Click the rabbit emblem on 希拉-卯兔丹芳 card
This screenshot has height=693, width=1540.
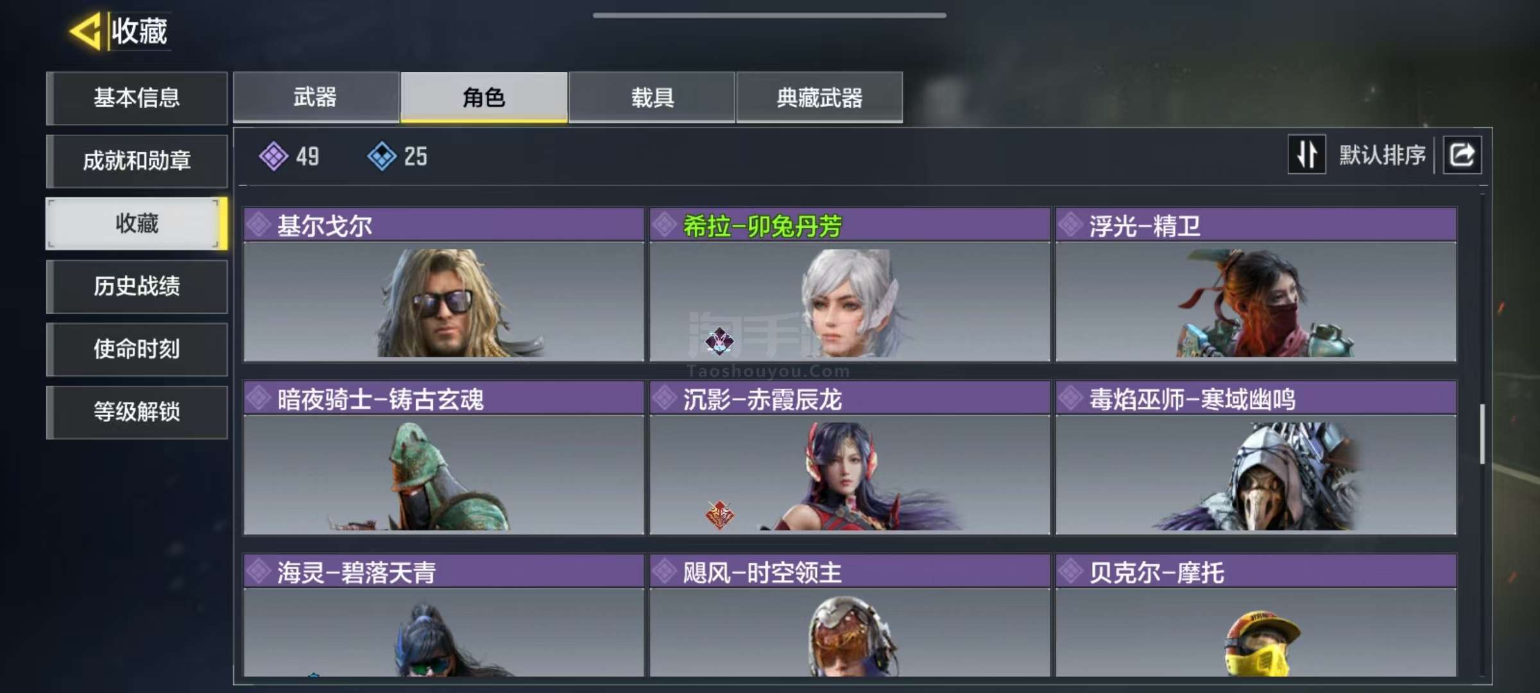pyautogui.click(x=719, y=341)
